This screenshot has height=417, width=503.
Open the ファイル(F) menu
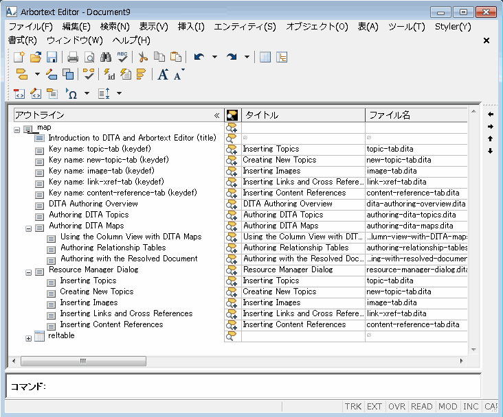coord(30,27)
